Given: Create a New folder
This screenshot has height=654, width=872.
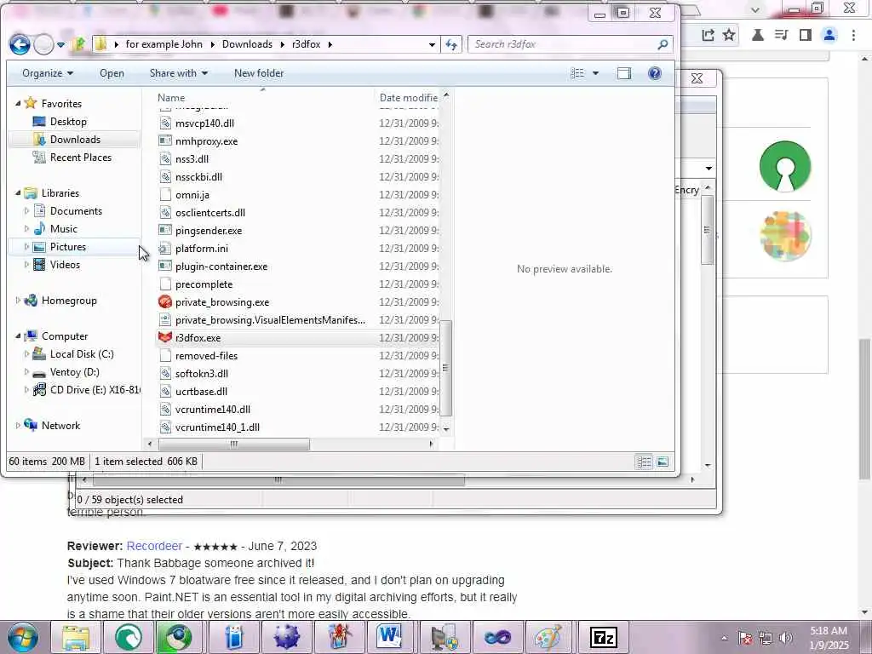Looking at the screenshot, I should (x=259, y=73).
